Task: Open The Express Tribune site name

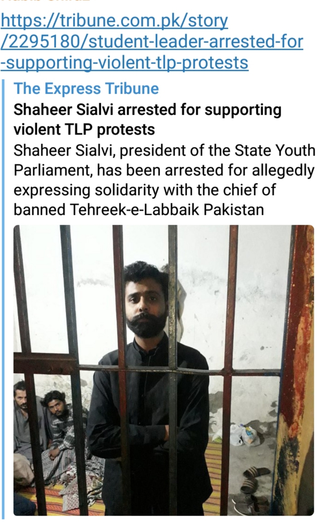Action: (x=86, y=89)
